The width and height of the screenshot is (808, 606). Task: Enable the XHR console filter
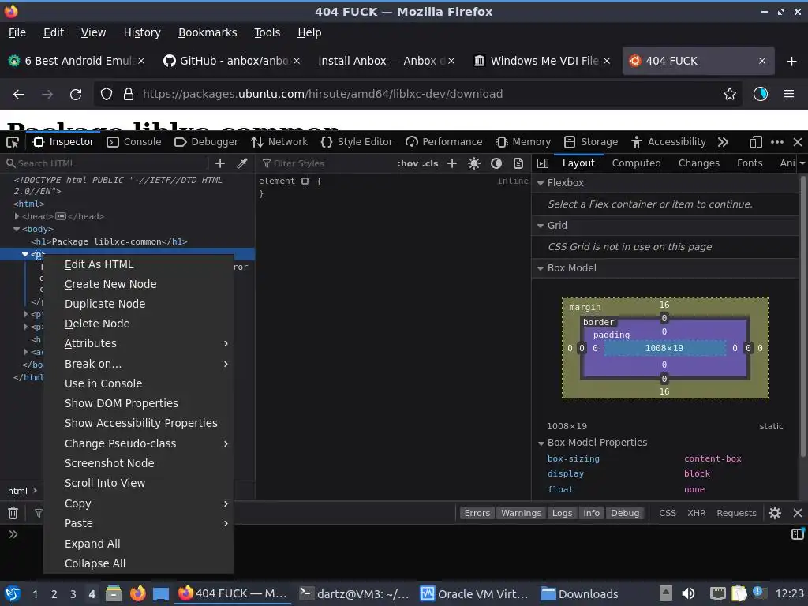pos(696,513)
